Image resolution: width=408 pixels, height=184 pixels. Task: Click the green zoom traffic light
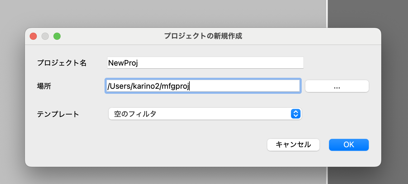click(x=57, y=36)
